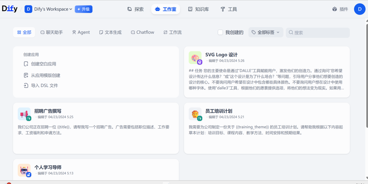
Task: Filter apps by Chatflow type
Action: 142,32
